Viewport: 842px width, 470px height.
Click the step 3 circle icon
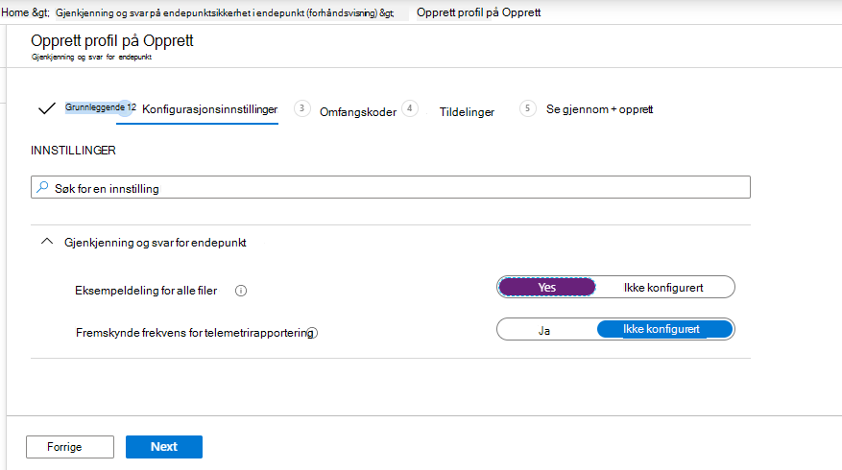coord(301,108)
